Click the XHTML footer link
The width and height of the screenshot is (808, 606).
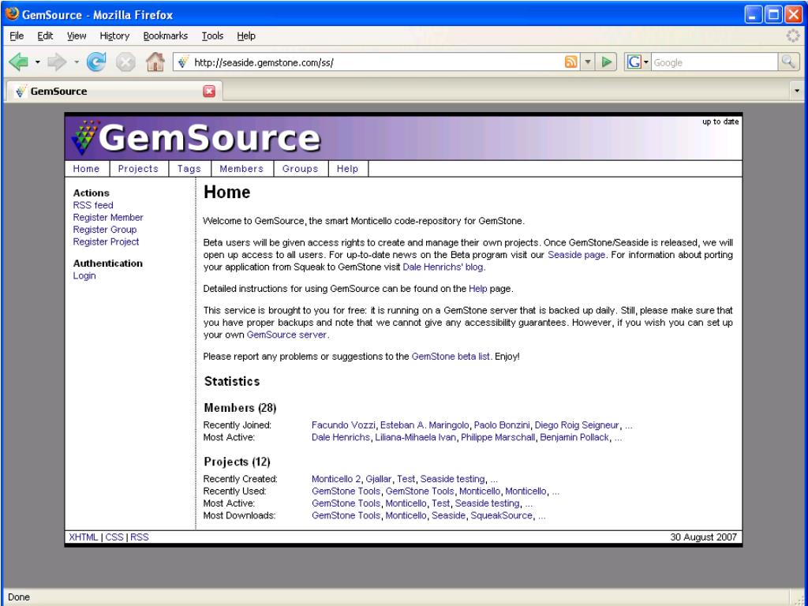pos(83,537)
